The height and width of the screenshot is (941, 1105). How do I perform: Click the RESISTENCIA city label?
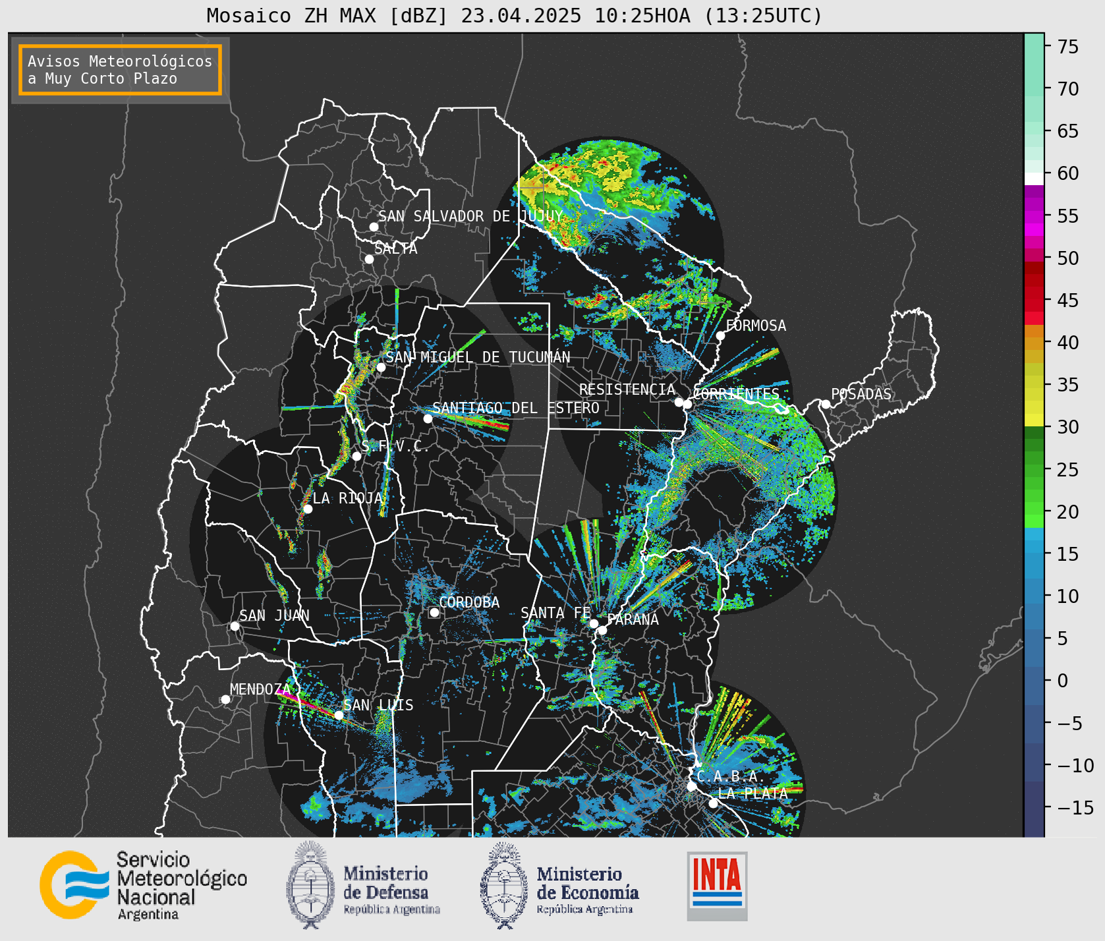(627, 389)
